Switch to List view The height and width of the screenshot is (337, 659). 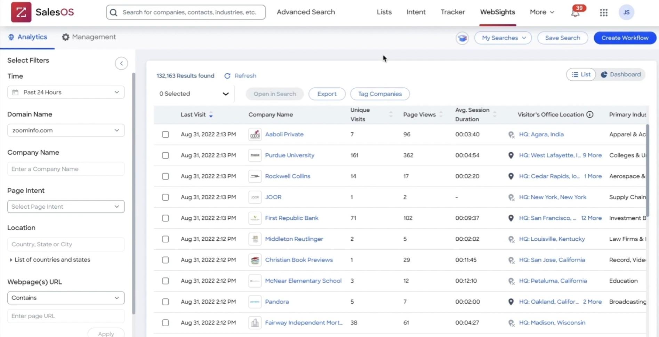(581, 74)
